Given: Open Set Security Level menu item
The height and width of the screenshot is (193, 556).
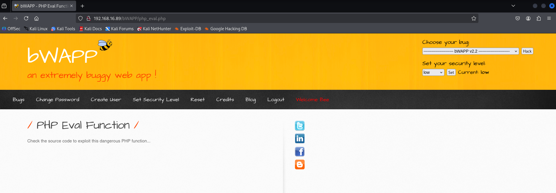Looking at the screenshot, I should coord(156,100).
